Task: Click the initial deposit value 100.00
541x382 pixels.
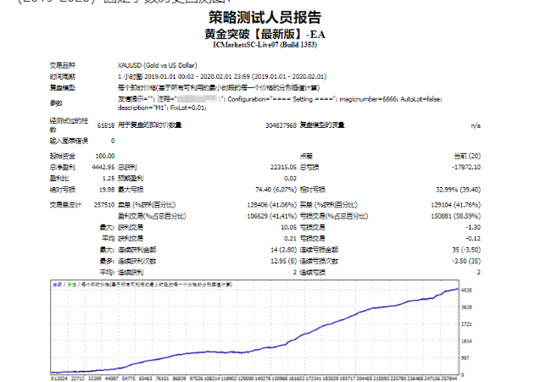Action: coord(105,156)
